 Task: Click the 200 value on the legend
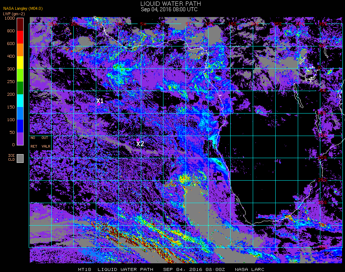click(11, 94)
